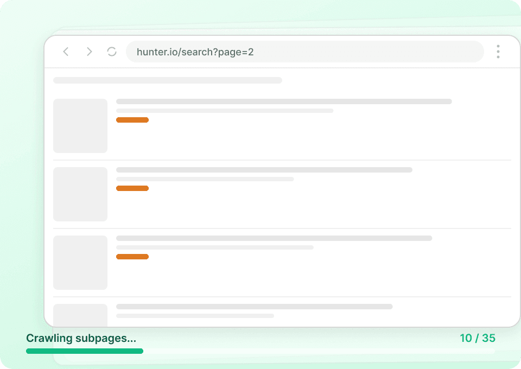
Task: Select the page heading placeholder bar
Action: (167, 80)
